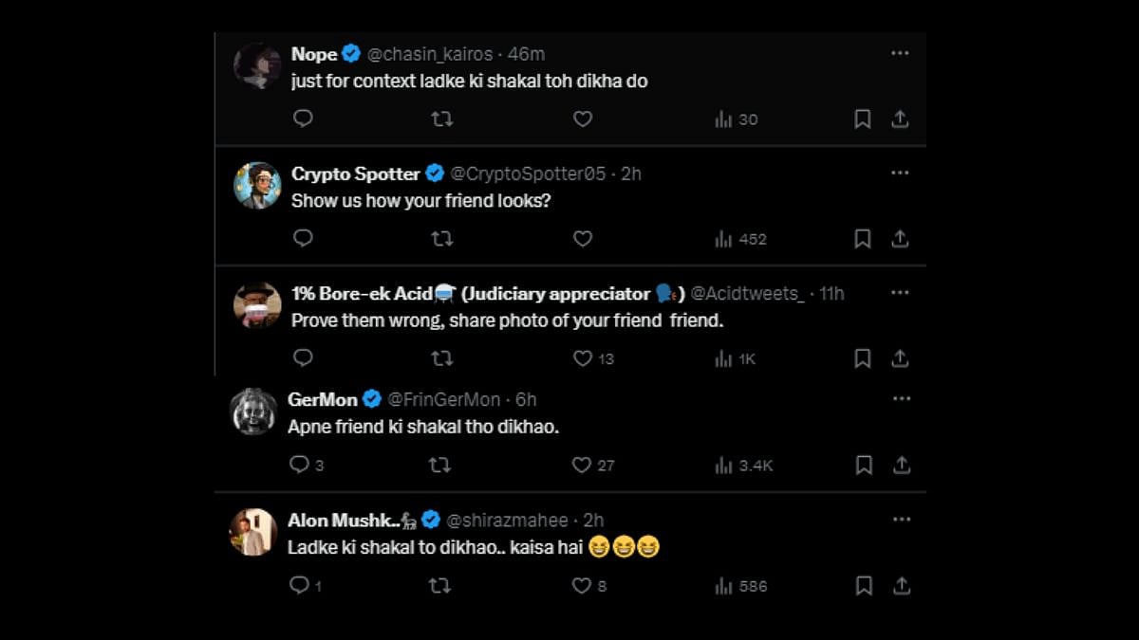This screenshot has height=640, width=1139.
Task: Open more options for Alon Mushk tweet
Action: click(x=901, y=520)
